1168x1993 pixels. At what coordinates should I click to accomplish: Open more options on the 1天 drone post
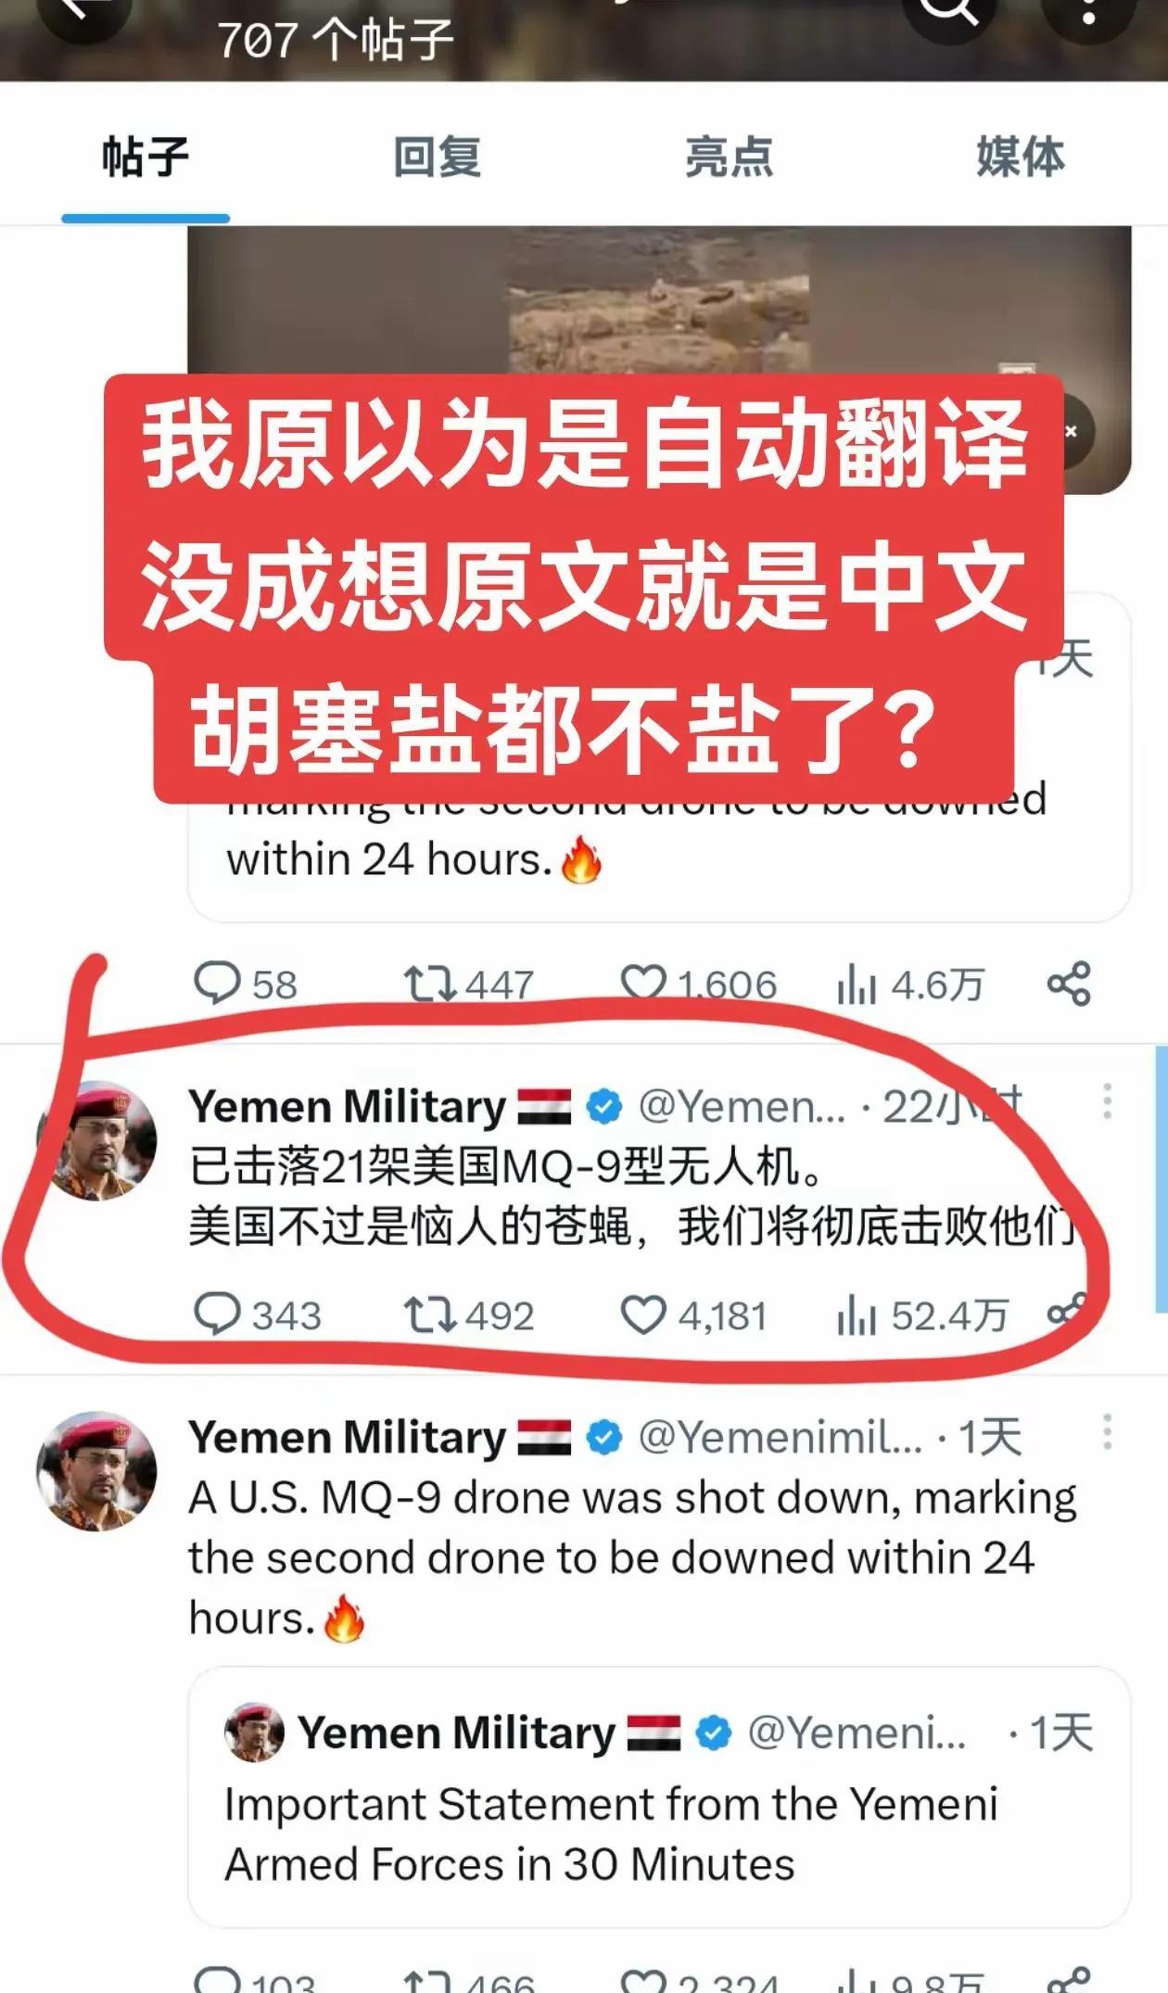click(x=1107, y=1432)
